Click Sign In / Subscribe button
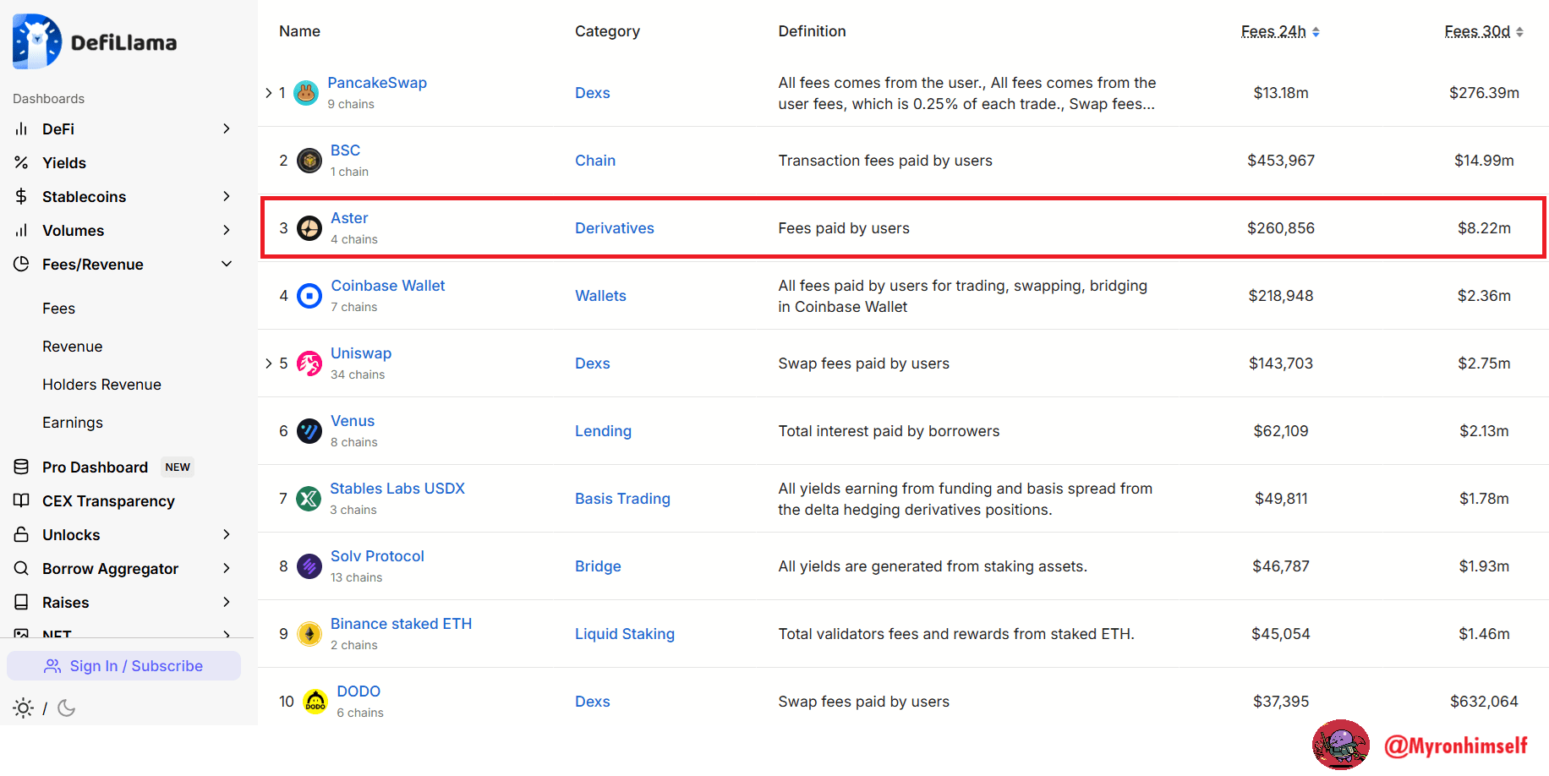 point(123,666)
